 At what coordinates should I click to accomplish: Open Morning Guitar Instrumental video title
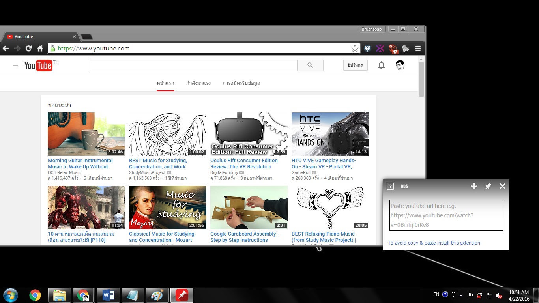point(80,164)
